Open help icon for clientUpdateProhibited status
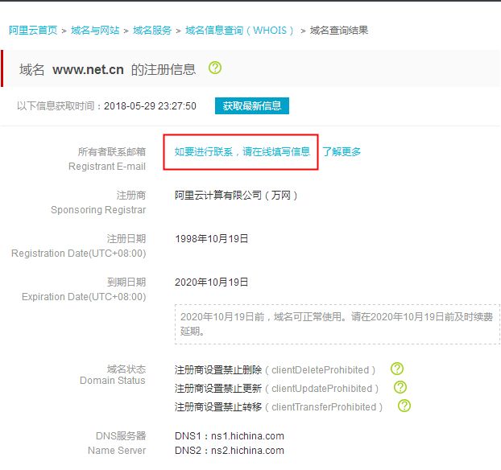The height and width of the screenshot is (470, 501). pos(400,388)
